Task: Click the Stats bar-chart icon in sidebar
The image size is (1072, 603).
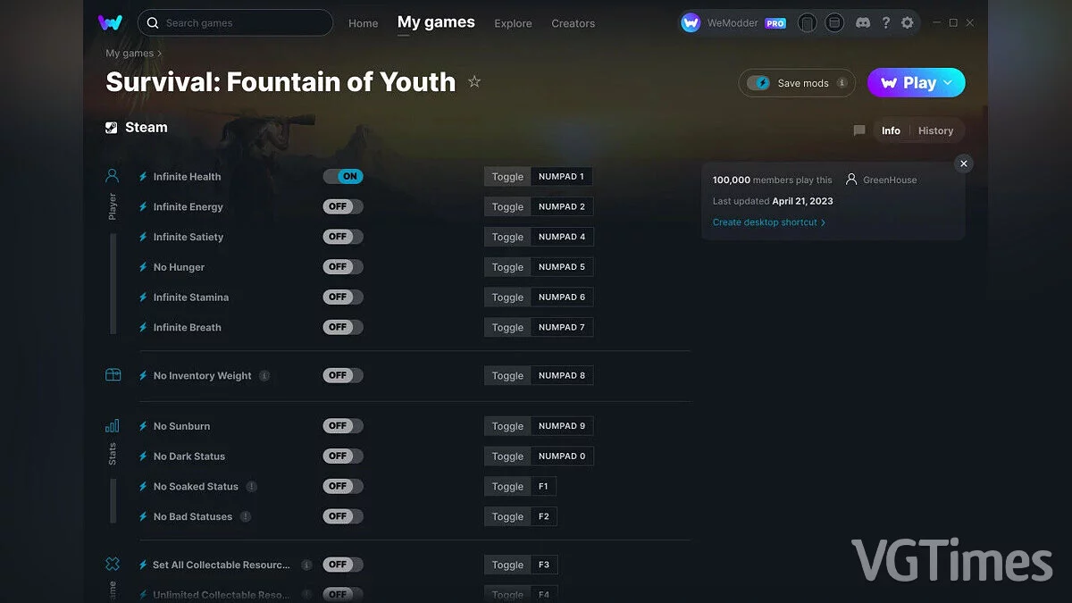Action: pyautogui.click(x=112, y=426)
